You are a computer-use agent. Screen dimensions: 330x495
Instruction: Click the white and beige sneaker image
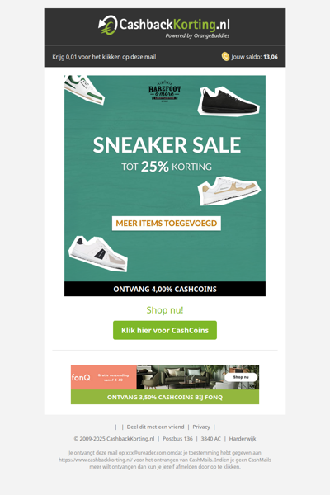(229, 191)
